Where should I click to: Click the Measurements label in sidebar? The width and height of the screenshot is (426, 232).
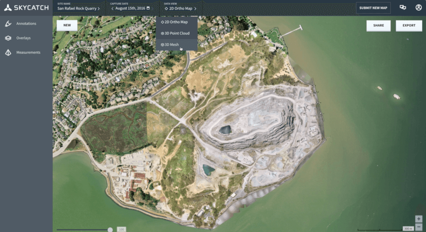(28, 52)
